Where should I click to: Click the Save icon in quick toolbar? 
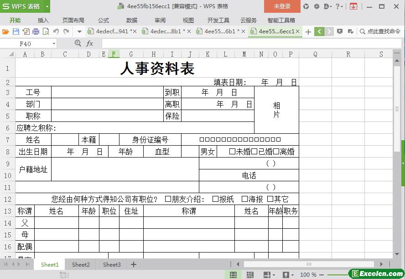[16, 32]
